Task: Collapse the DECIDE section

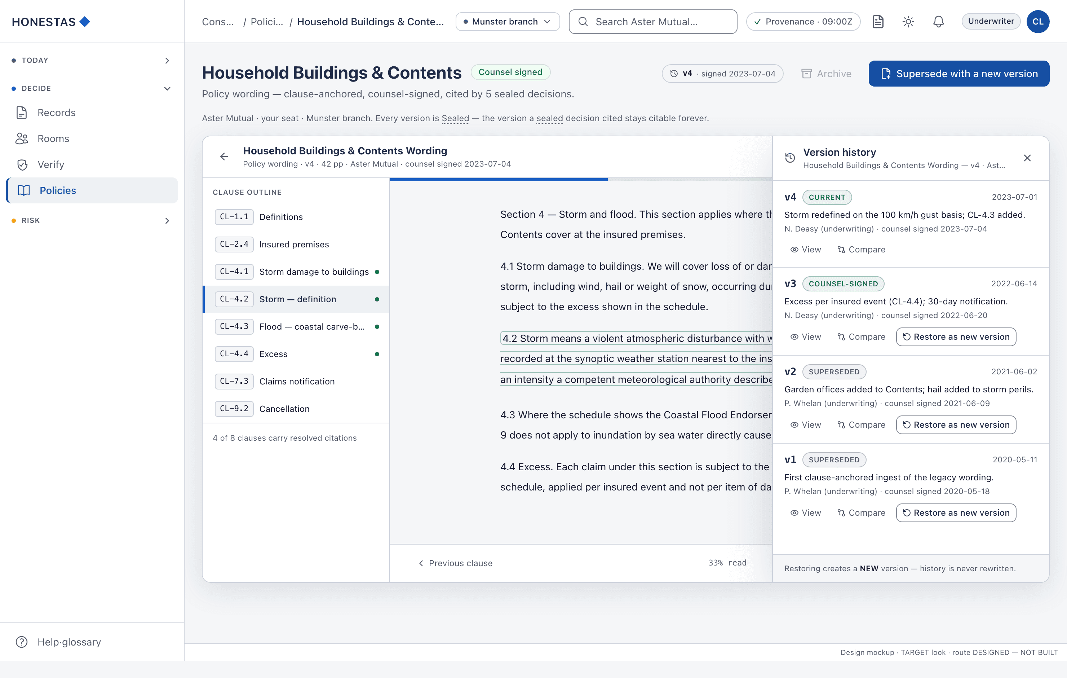Action: (92, 89)
